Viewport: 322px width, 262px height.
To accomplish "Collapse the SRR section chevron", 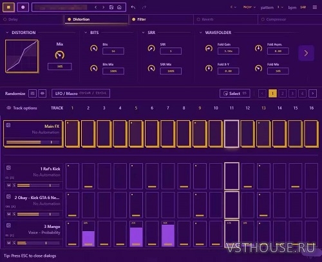I will coord(143,33).
